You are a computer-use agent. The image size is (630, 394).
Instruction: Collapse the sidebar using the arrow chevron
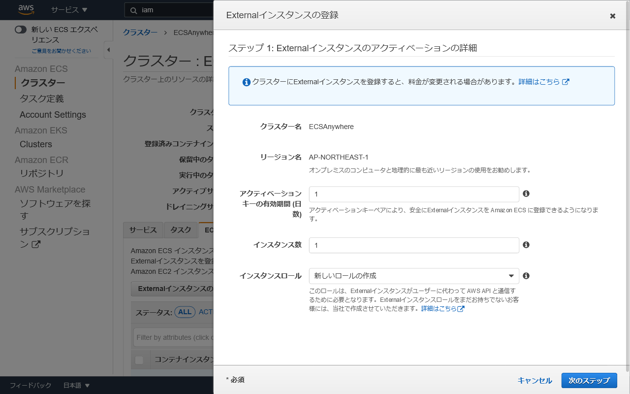click(108, 49)
